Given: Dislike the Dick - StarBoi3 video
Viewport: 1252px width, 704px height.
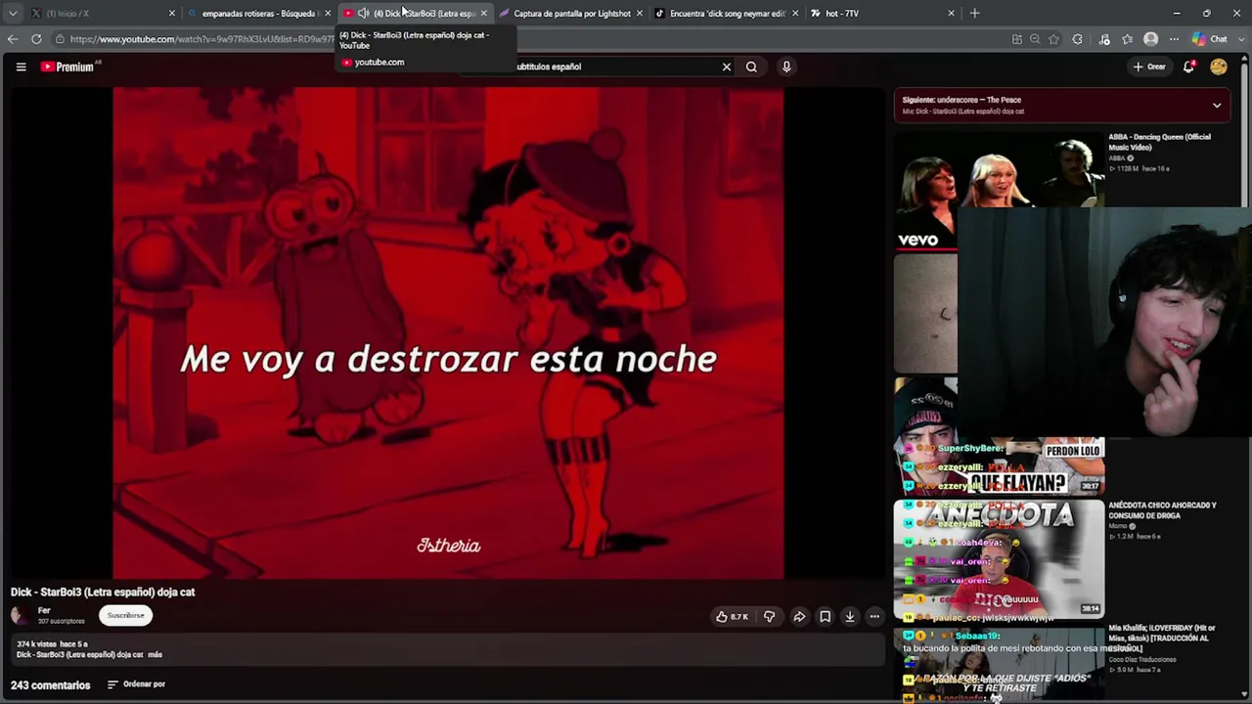Looking at the screenshot, I should click(769, 617).
